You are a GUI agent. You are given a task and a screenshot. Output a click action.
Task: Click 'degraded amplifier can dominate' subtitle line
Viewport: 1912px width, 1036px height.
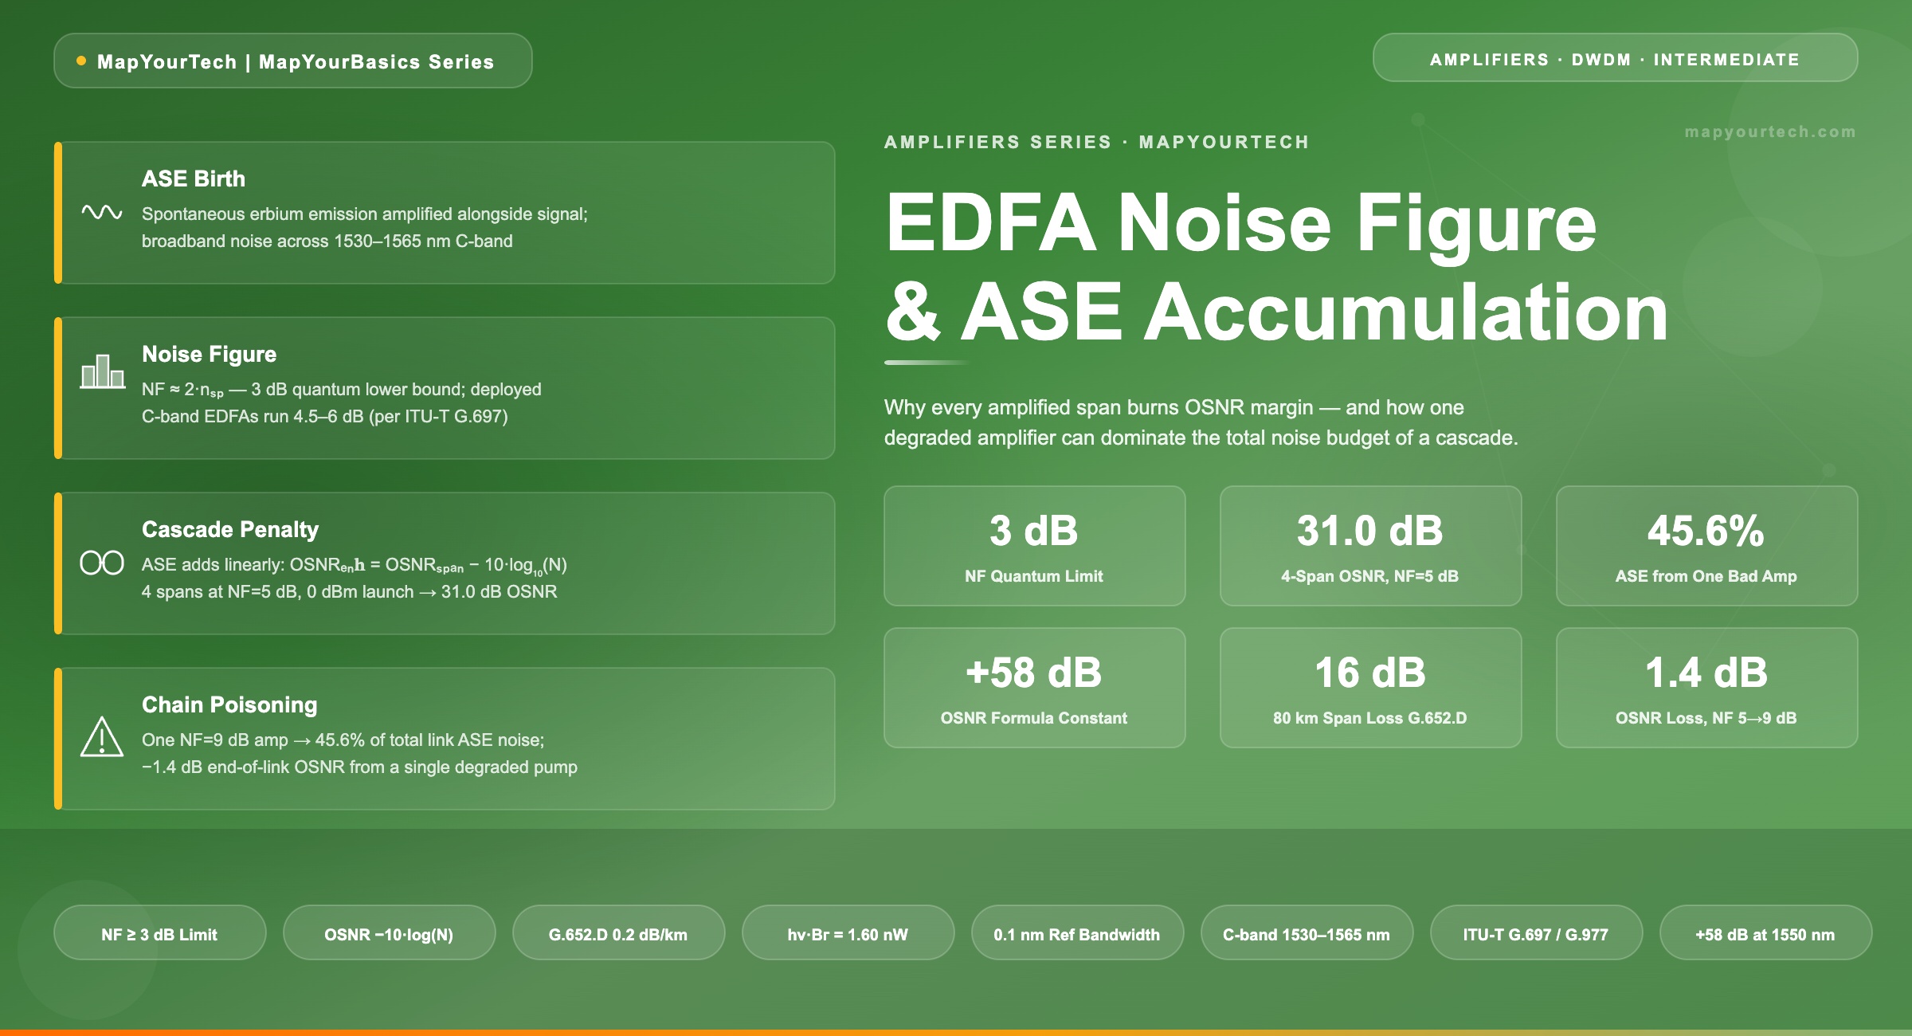(1201, 438)
